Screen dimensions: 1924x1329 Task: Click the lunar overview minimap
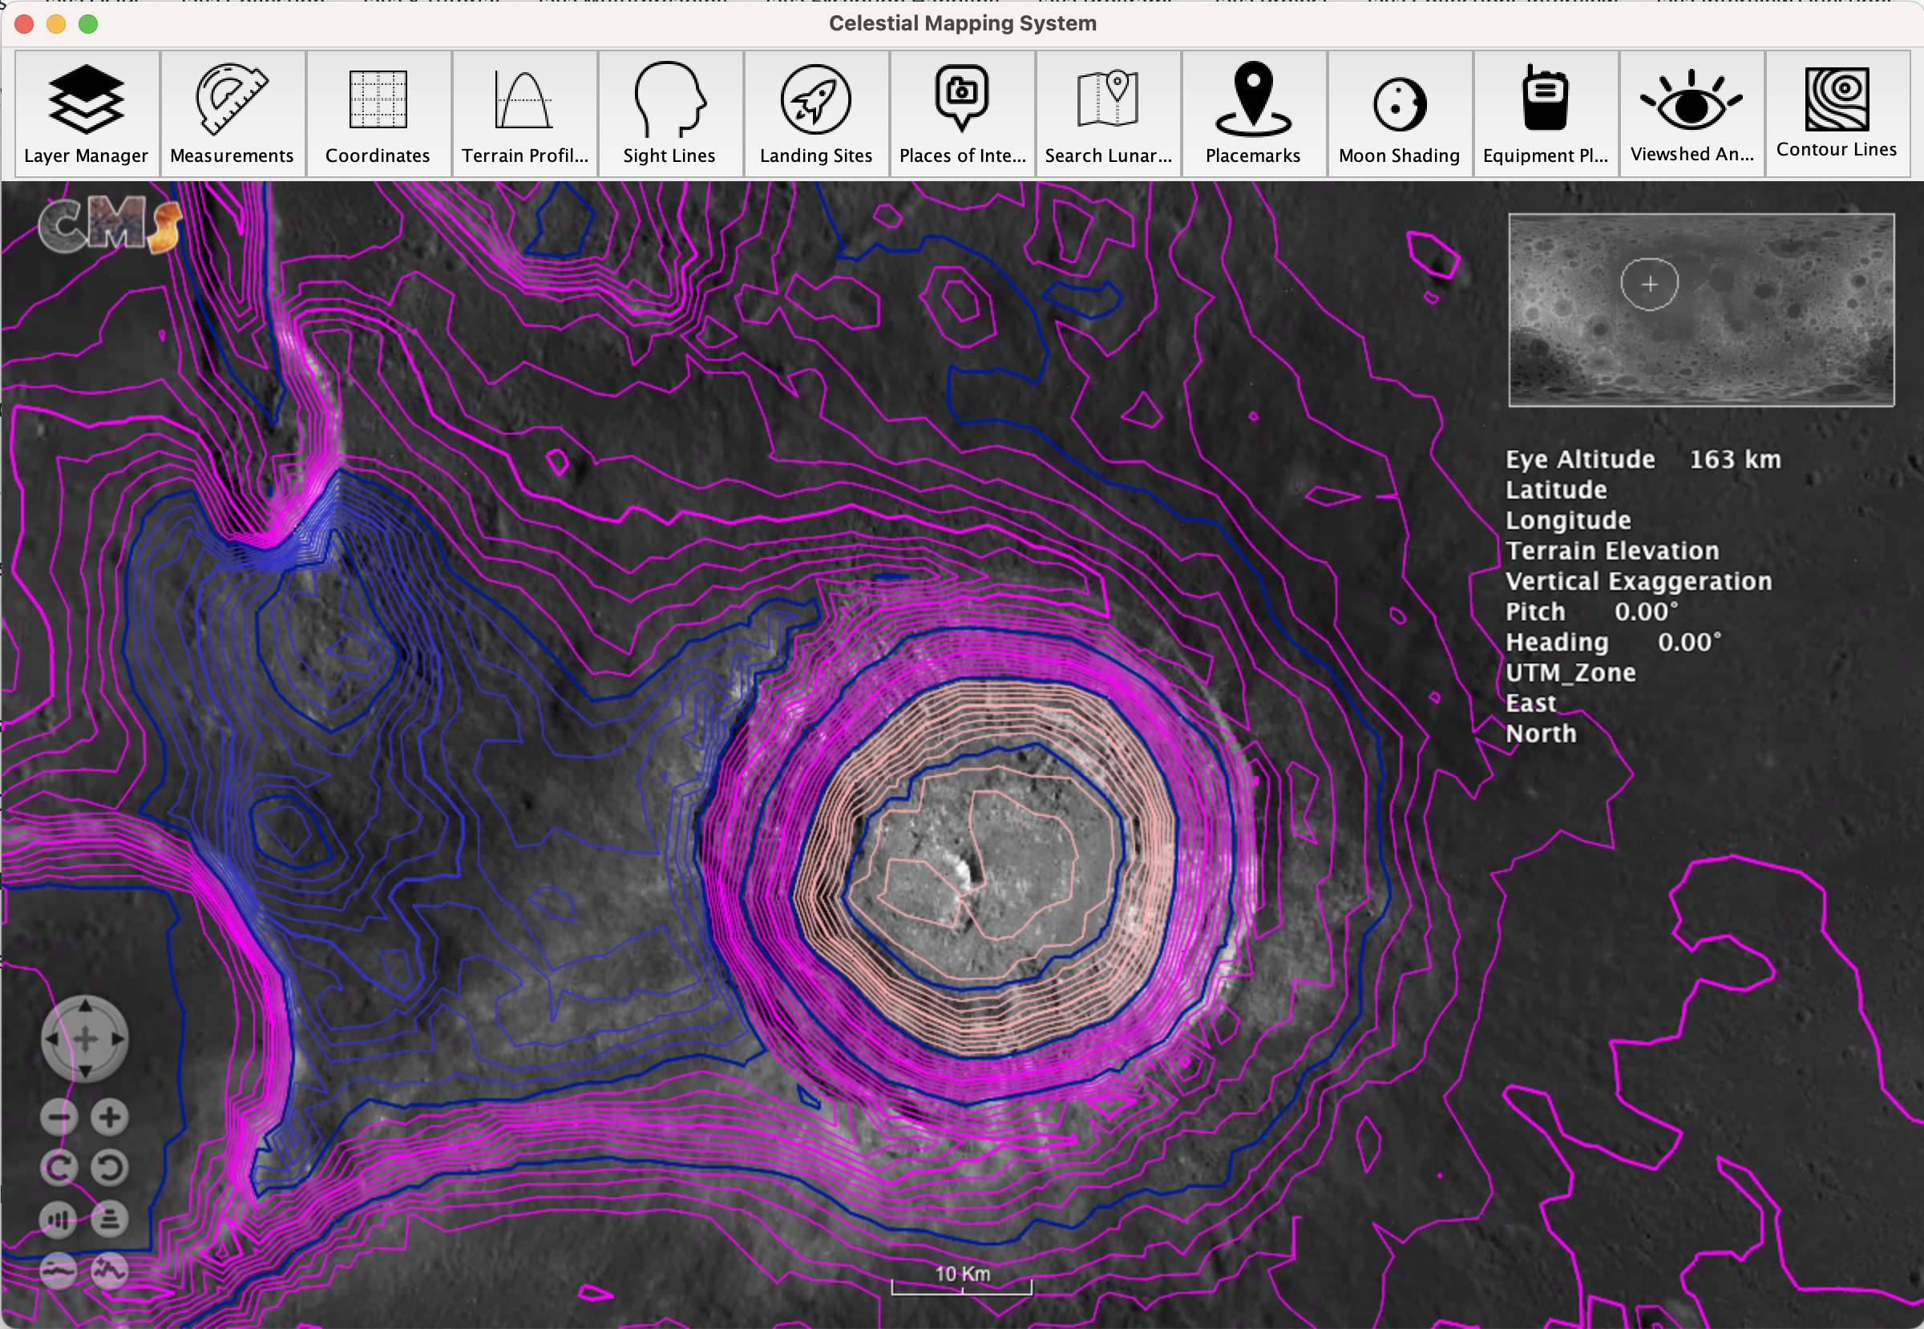[1702, 309]
